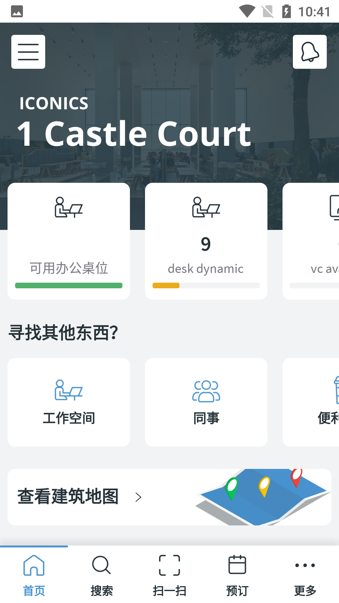Tap the vc av progress bar
The image size is (339, 603).
click(315, 285)
